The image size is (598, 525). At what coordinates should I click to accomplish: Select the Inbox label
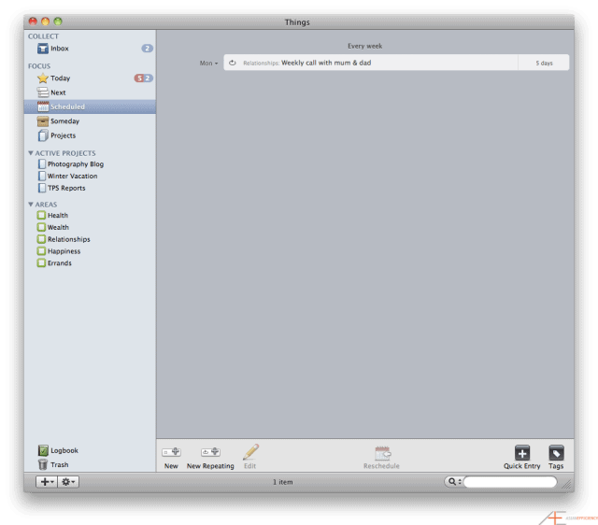tap(60, 49)
